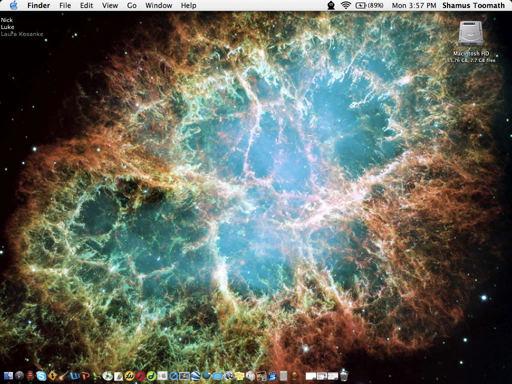Launch iTunes from the Dock
Image resolution: width=512 pixels, height=384 pixels.
click(107, 376)
